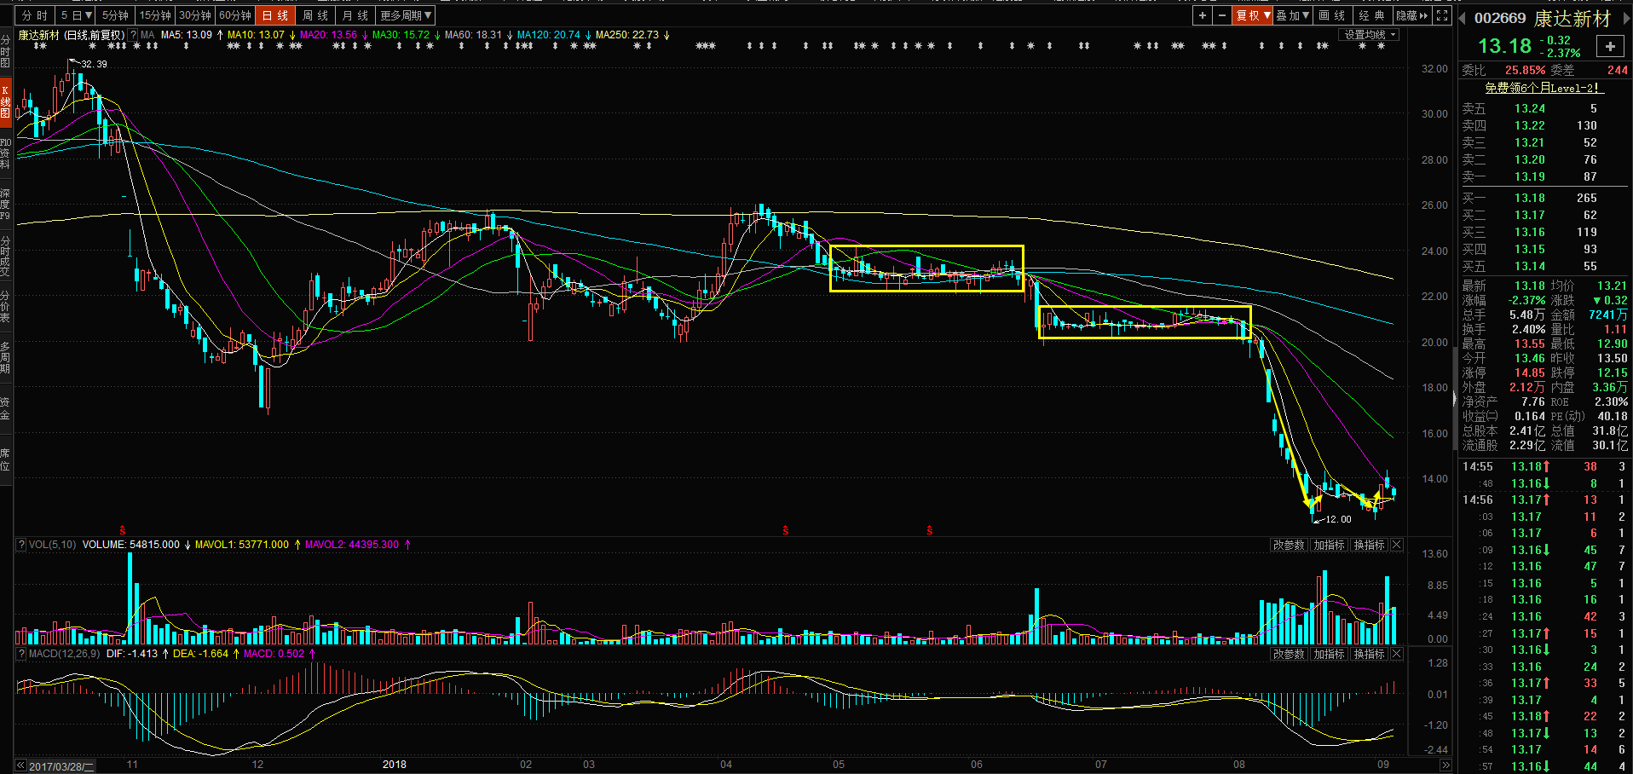The height and width of the screenshot is (774, 1633).
Task: Go to previous stock with left arrow
Action: (x=1463, y=19)
